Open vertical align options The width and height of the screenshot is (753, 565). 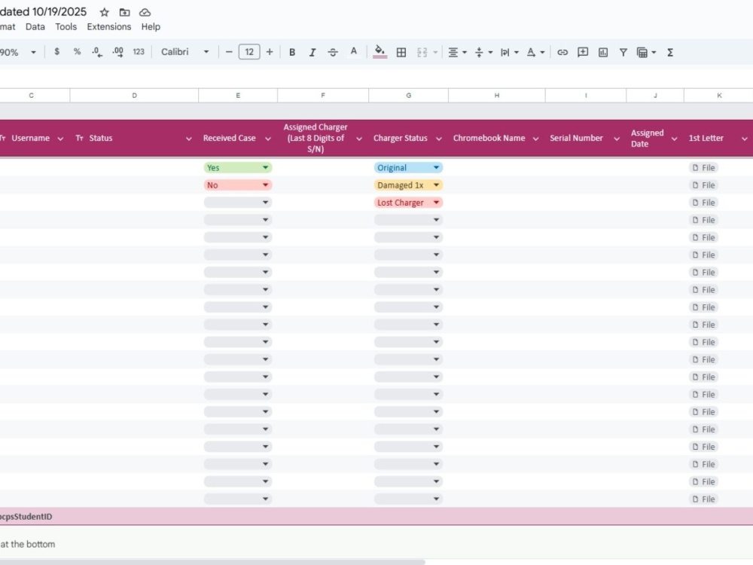[x=483, y=53]
